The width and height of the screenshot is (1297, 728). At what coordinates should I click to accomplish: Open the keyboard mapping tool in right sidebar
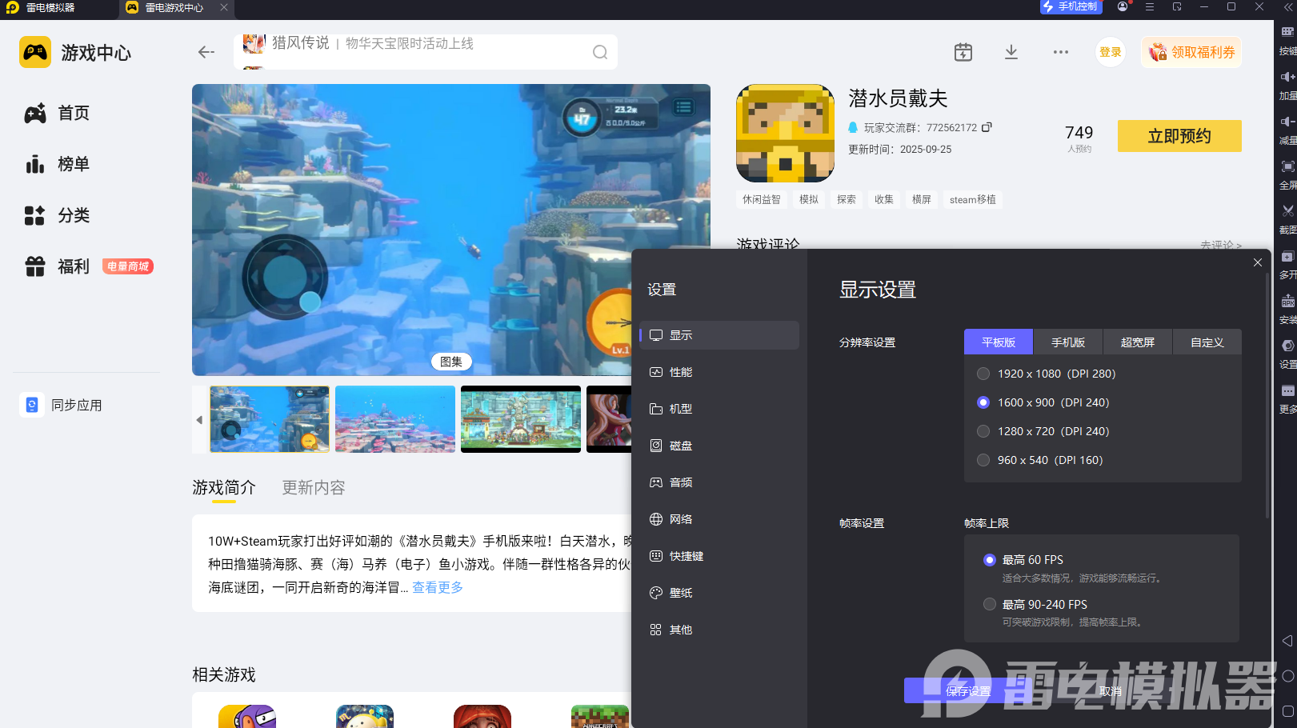point(1287,32)
